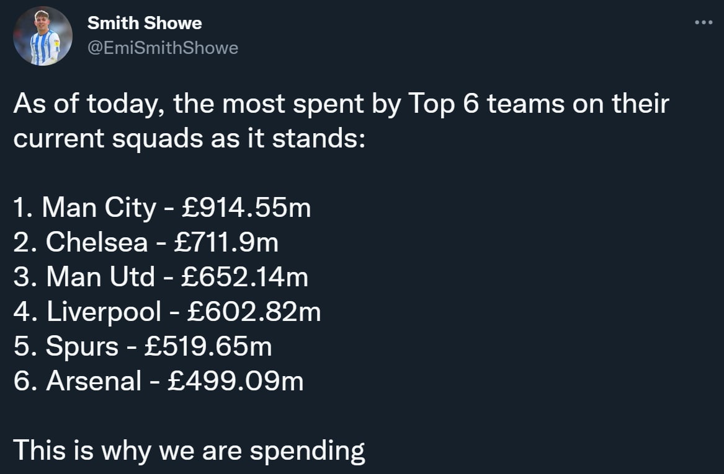Click the £602.82m amount

tap(253, 312)
